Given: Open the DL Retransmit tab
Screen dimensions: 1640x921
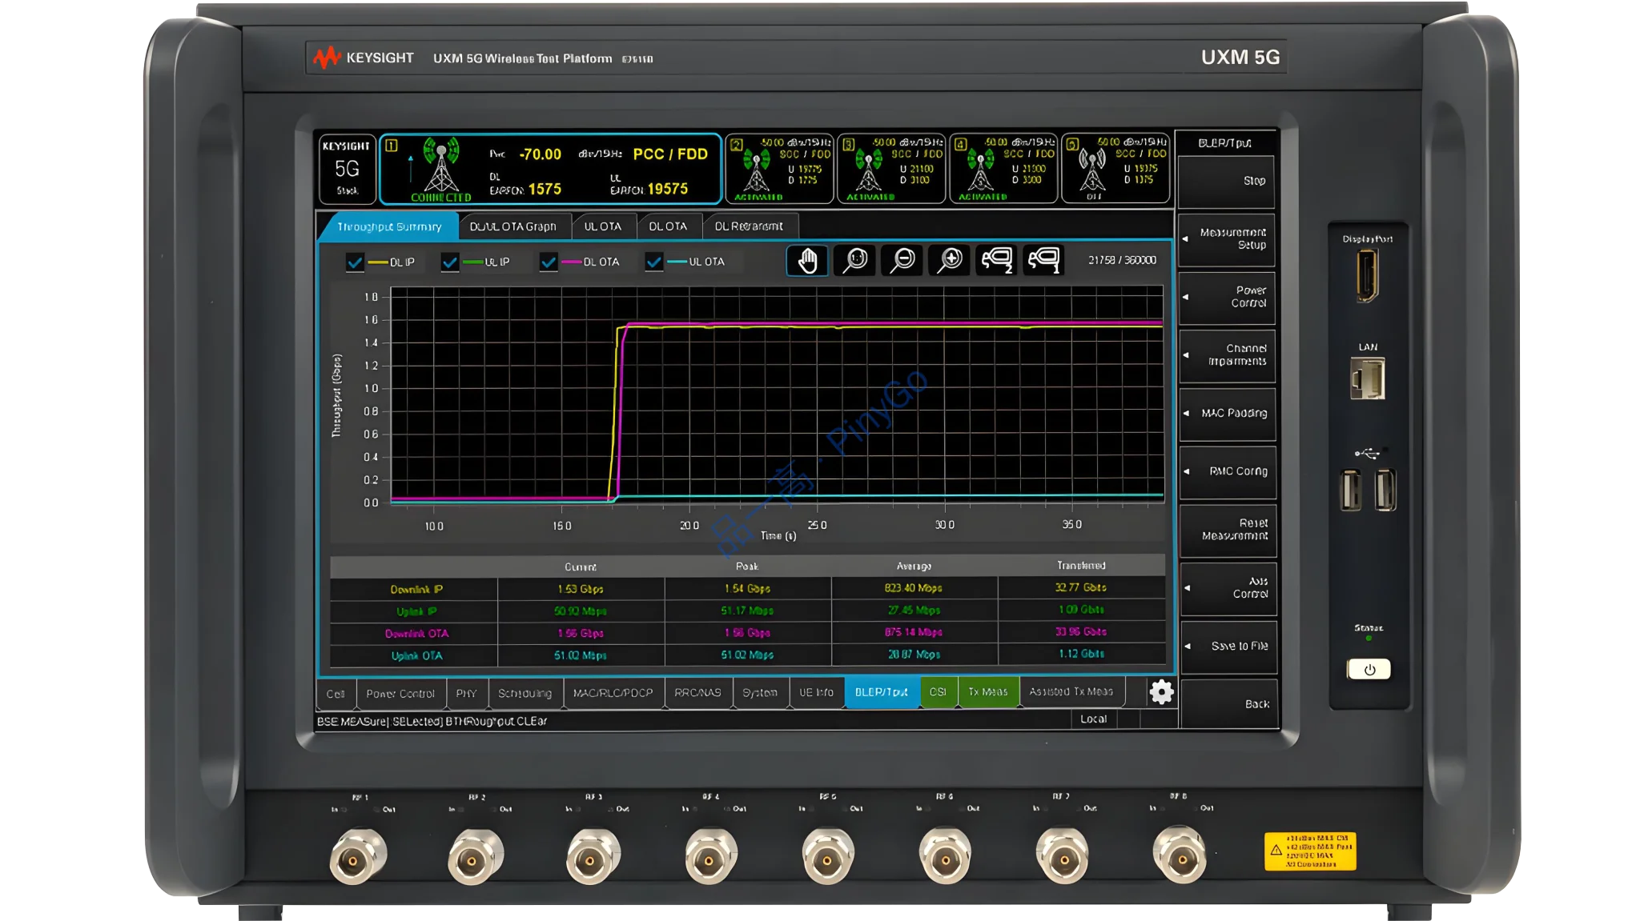Looking at the screenshot, I should point(749,226).
